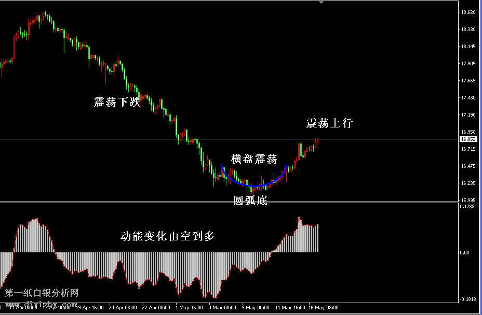The image size is (482, 315).
Task: Select the '震荡上行' text label
Action: coord(329,123)
